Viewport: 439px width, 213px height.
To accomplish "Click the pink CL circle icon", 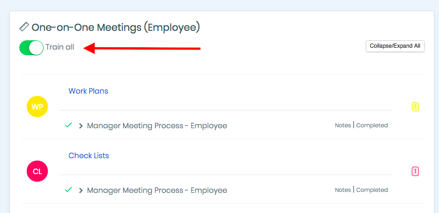I will (x=37, y=171).
